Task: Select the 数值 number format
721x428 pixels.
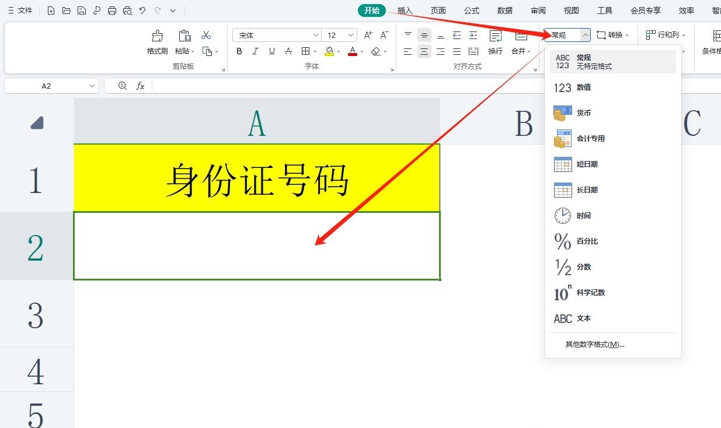Action: click(613, 87)
